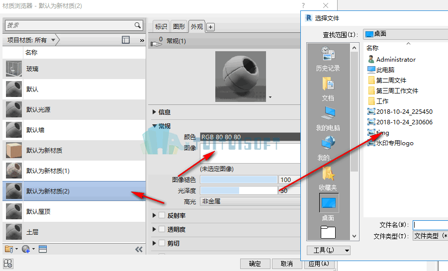Select the 第二周文件 folder
The height and width of the screenshot is (271, 448).
[x=387, y=81]
